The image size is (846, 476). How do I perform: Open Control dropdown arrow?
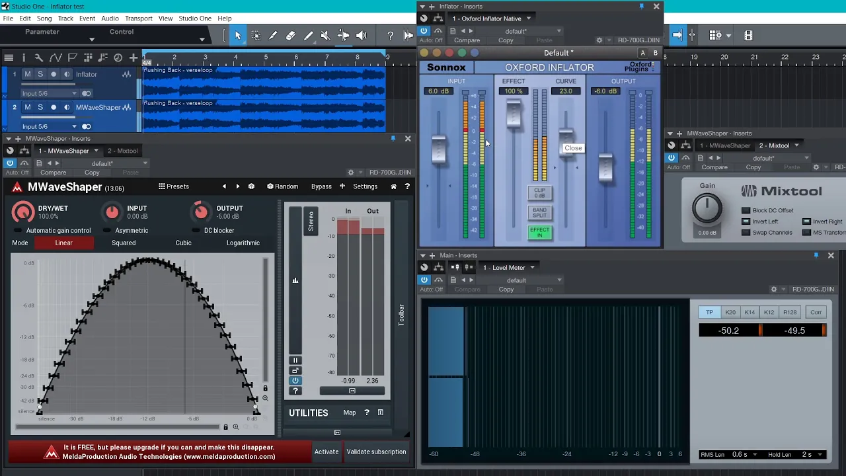202,40
